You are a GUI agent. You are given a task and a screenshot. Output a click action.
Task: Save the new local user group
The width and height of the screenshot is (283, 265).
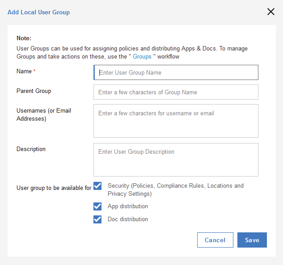point(252,240)
